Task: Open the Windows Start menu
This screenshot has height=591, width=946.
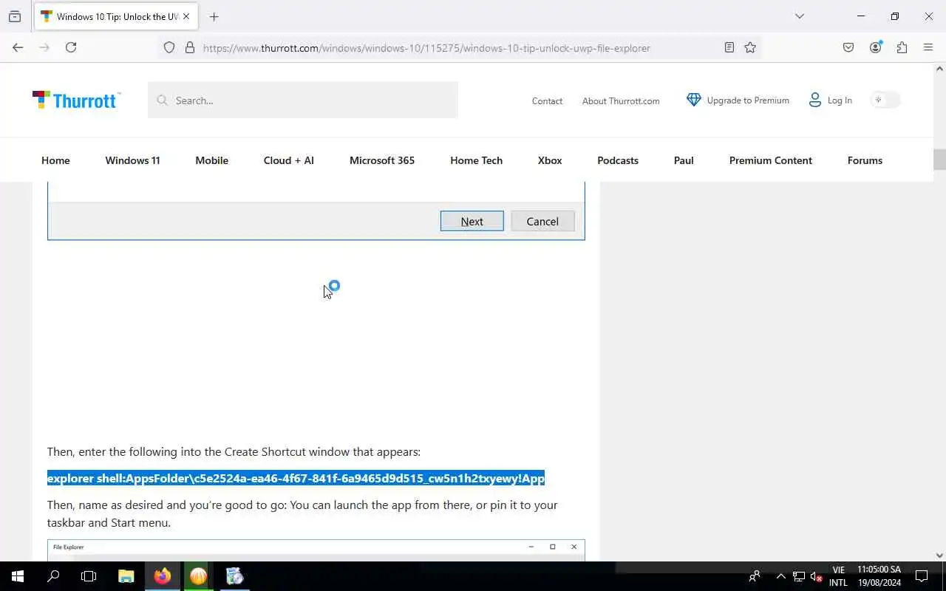Action: pyautogui.click(x=18, y=576)
